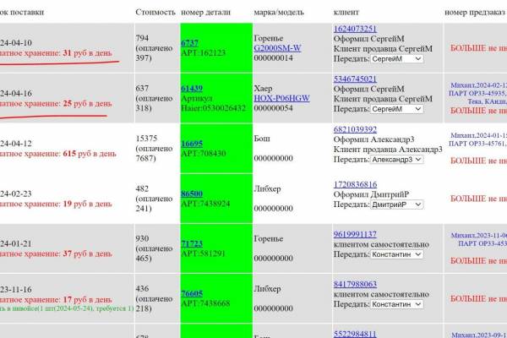Open part number link 61439
The image size is (507, 338).
pyautogui.click(x=192, y=88)
